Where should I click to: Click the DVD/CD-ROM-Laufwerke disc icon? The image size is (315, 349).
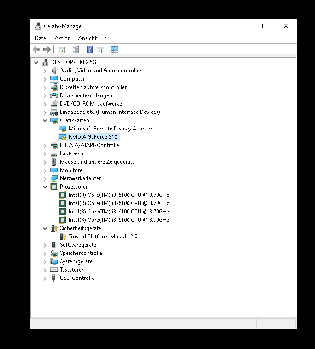(54, 104)
